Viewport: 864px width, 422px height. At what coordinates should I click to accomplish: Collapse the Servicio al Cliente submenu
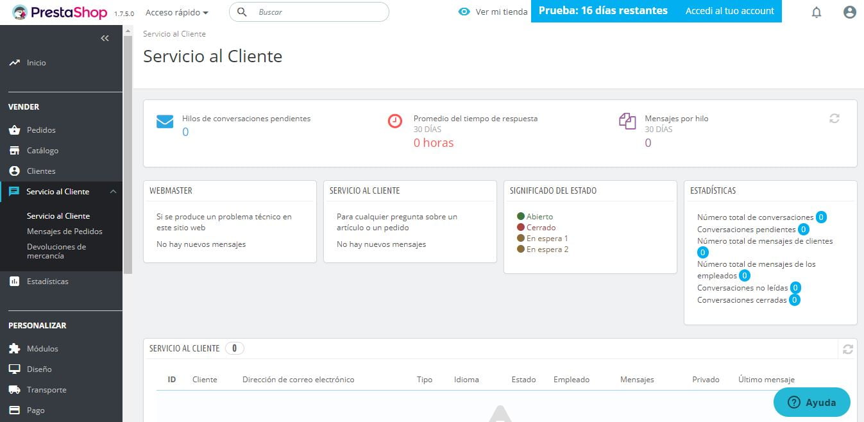113,191
